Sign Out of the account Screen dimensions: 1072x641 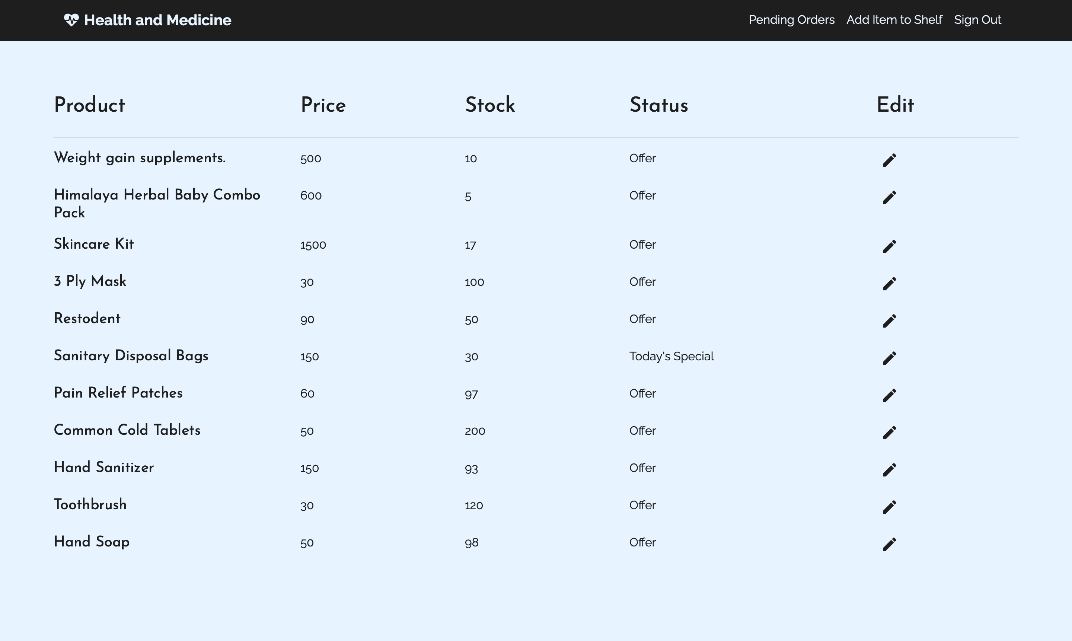[x=977, y=20]
